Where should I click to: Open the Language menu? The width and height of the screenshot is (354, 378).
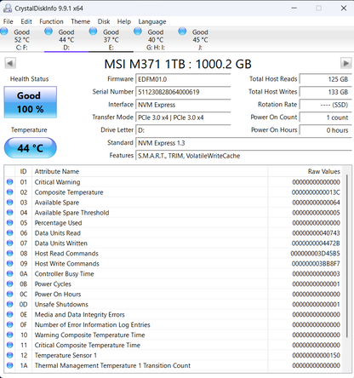(x=152, y=21)
